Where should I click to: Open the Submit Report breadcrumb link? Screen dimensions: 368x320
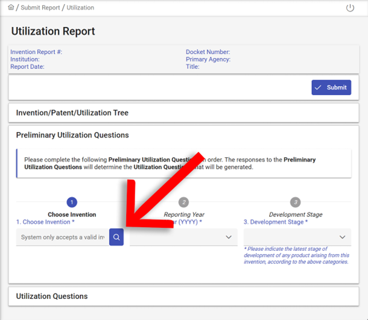pyautogui.click(x=40, y=8)
